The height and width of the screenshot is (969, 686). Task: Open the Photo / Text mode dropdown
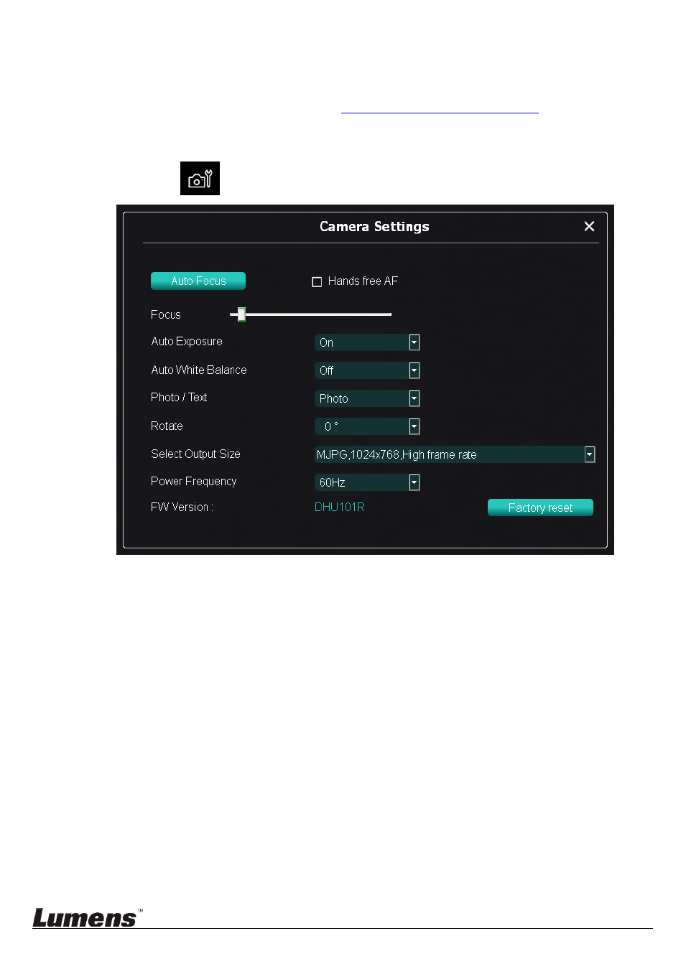click(x=367, y=398)
